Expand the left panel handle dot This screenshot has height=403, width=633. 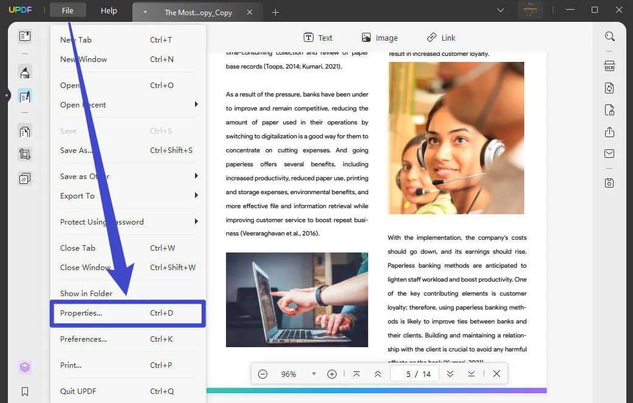coord(7,96)
